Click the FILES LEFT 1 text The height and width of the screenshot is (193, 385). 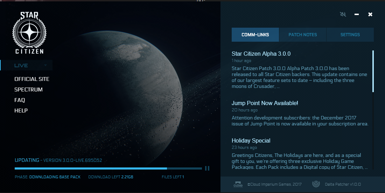(173, 177)
